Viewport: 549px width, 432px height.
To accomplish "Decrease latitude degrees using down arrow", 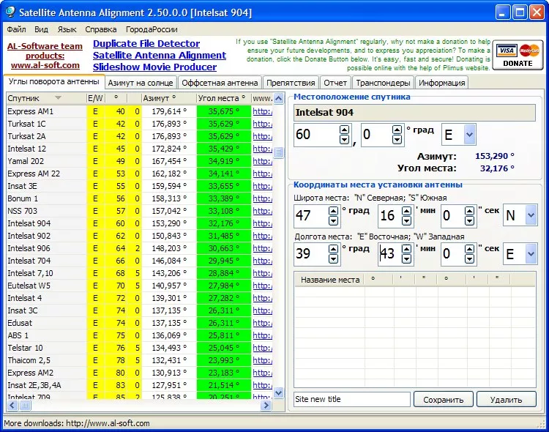I will point(333,220).
